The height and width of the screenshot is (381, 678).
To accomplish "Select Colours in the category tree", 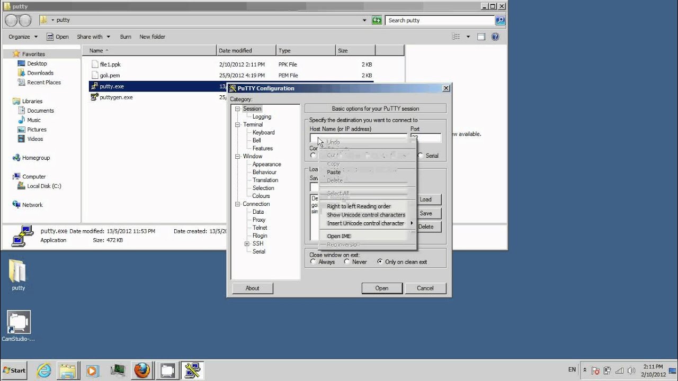I will click(261, 196).
